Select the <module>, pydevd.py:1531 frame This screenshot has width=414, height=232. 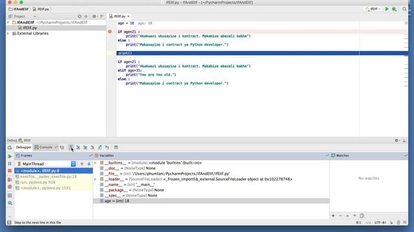tap(54, 188)
